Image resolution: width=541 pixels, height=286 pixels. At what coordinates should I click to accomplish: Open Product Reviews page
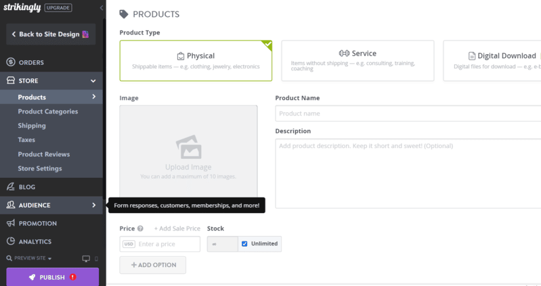pos(44,154)
